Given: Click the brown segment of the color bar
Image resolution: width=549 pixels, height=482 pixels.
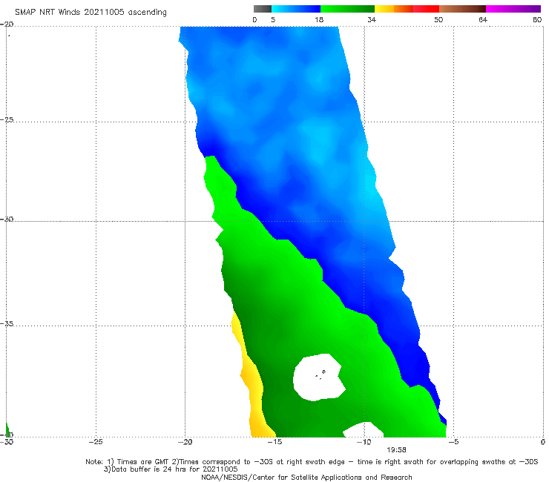Looking at the screenshot, I should (462, 9).
